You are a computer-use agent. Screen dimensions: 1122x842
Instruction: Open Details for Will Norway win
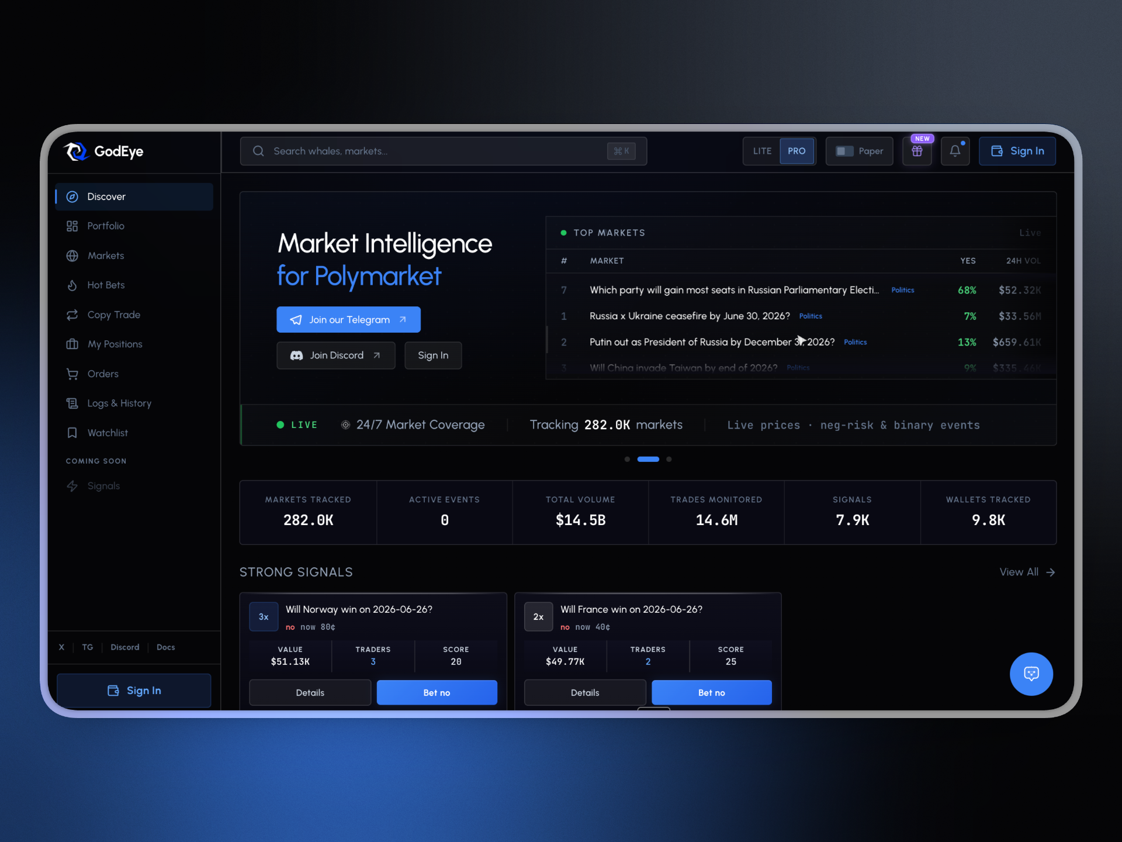310,692
